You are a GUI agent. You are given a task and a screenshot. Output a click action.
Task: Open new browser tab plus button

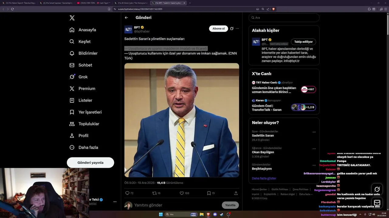(x=190, y=3)
